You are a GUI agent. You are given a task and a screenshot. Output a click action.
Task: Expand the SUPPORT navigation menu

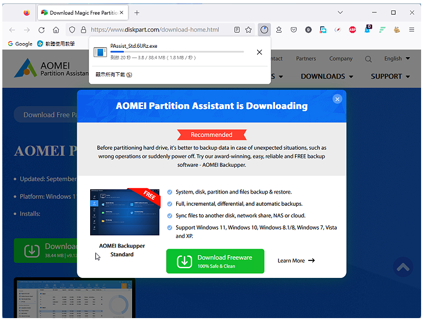390,77
